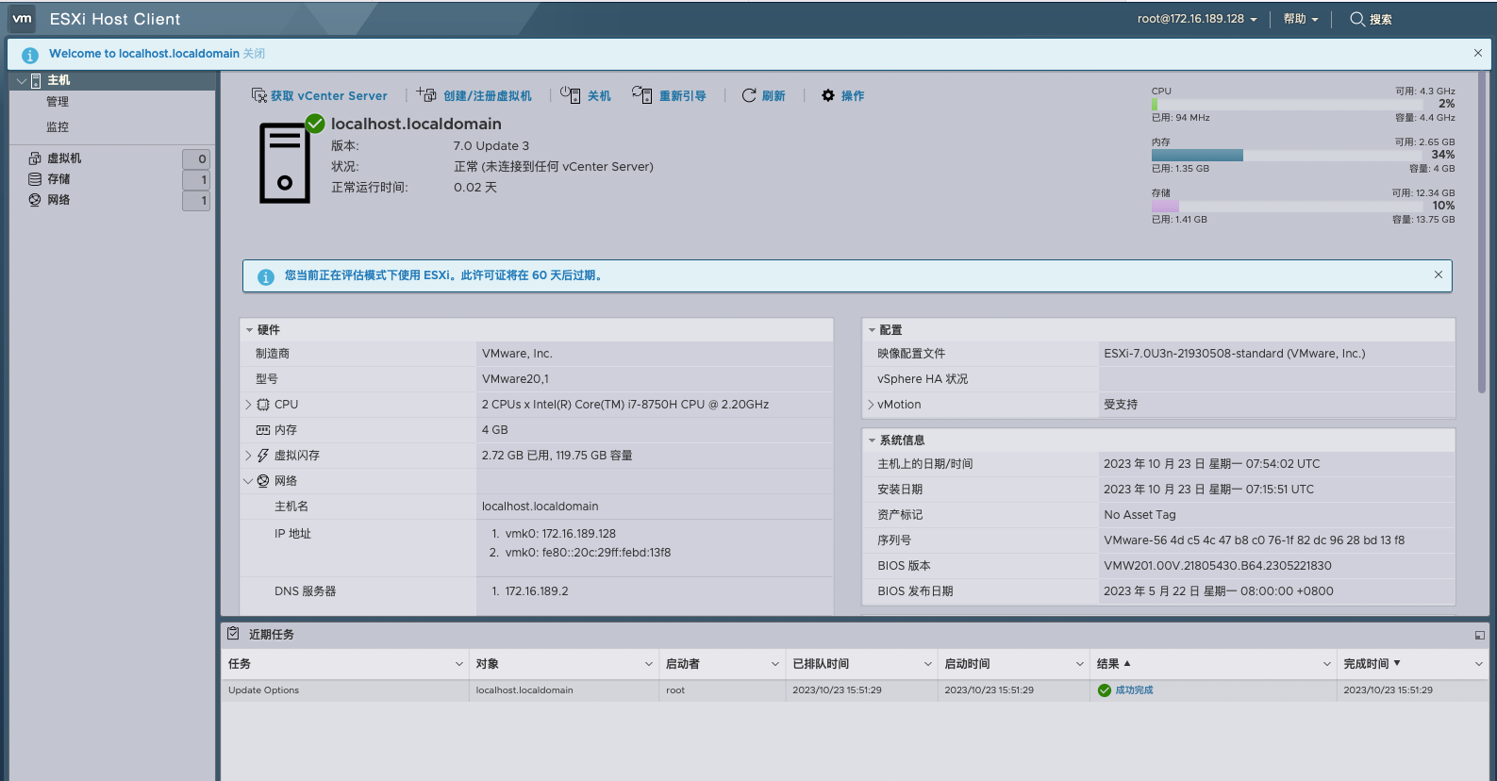Click the reboot host icon

[641, 94]
